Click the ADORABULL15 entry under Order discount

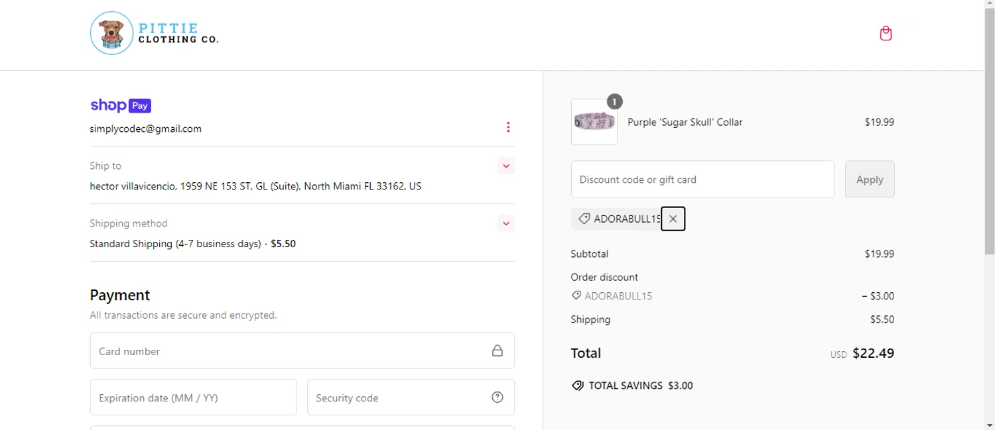[612, 296]
